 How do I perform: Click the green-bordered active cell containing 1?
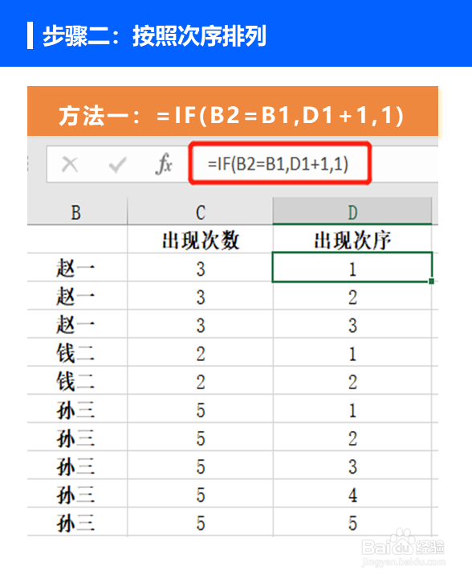pyautogui.click(x=352, y=267)
